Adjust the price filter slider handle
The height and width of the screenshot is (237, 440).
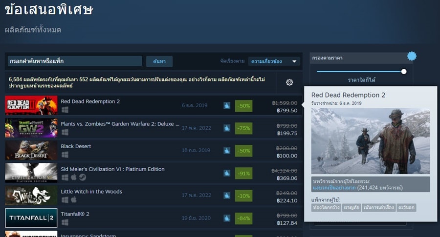[x=404, y=72]
